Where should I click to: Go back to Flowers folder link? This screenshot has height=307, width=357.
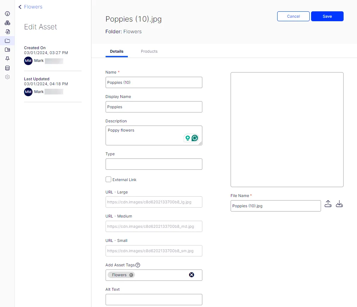(33, 7)
